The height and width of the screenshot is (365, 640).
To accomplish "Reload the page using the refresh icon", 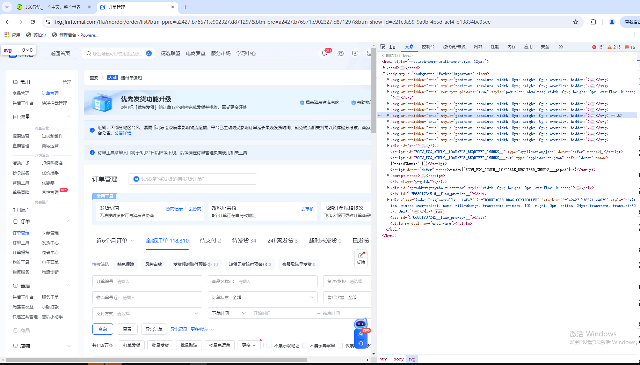I will click(33, 22).
